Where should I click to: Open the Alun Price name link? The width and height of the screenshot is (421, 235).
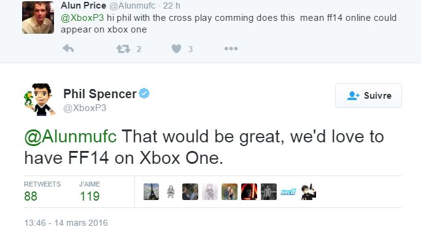tap(83, 6)
